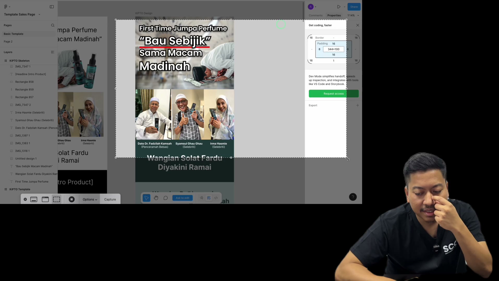Open the user avatar menu
Image resolution: width=499 pixels, height=281 pixels.
tap(312, 7)
